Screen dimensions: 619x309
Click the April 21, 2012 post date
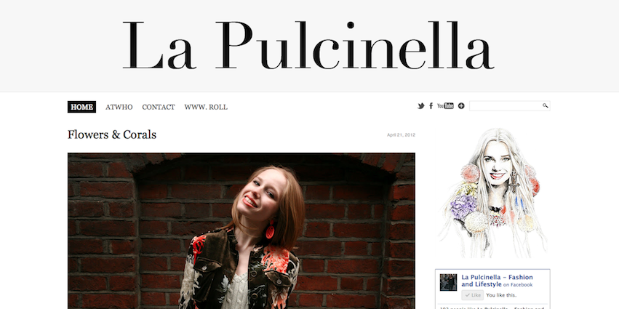[401, 135]
